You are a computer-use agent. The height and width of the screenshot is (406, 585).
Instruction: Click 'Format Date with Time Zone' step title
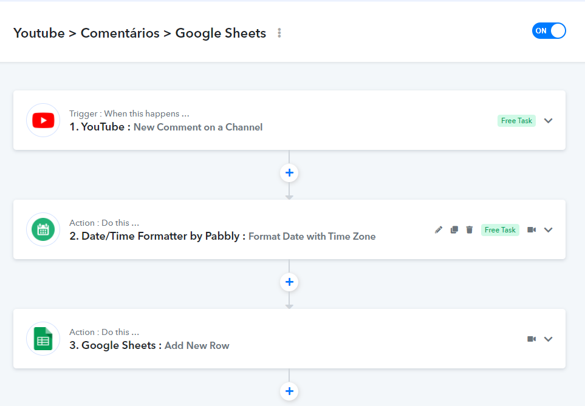point(312,236)
